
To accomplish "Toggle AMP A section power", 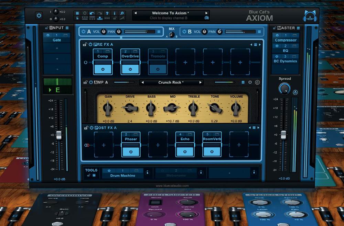I will point(91,82).
